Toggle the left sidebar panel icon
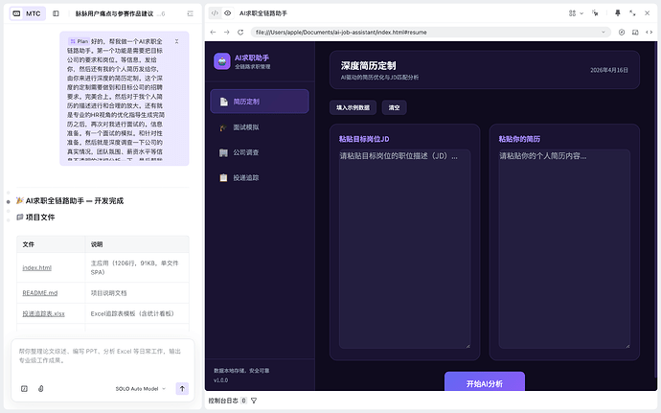This screenshot has width=661, height=413. pos(56,14)
